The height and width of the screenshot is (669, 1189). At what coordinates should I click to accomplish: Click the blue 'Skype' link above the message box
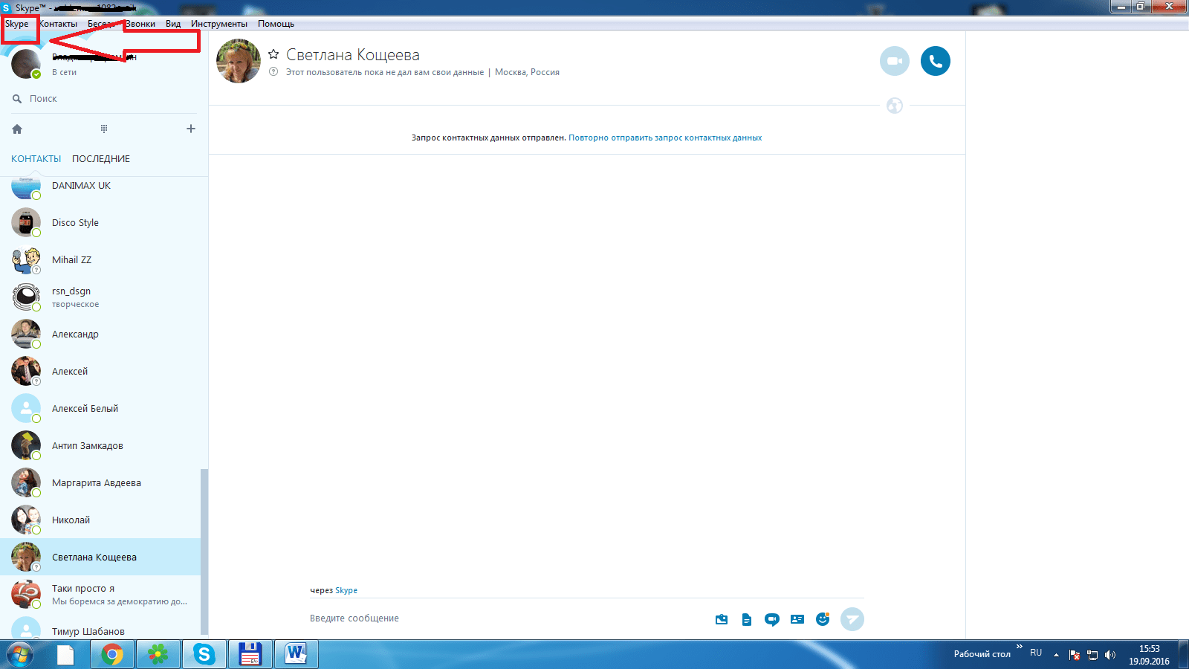[346, 590]
